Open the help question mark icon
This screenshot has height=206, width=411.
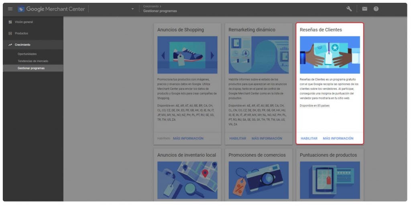376,9
